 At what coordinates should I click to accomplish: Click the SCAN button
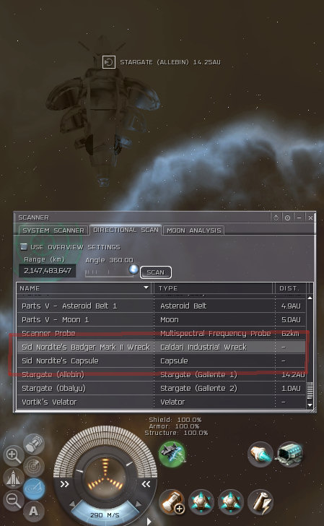[155, 272]
